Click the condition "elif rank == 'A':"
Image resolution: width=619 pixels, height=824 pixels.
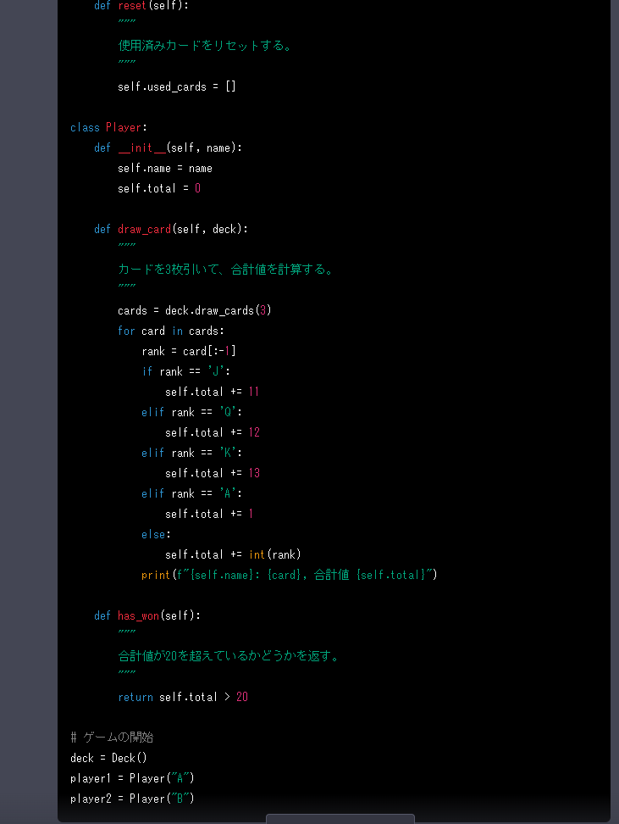(x=191, y=493)
